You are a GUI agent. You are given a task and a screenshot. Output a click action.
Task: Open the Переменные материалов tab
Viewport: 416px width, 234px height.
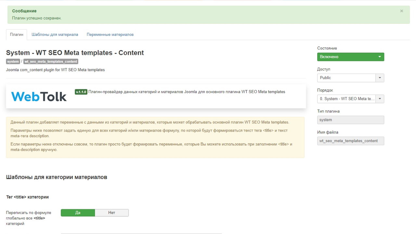[x=110, y=34]
